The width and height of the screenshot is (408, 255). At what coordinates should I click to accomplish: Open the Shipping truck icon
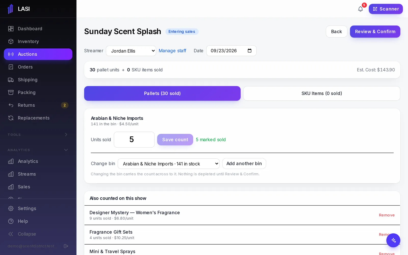tap(11, 80)
